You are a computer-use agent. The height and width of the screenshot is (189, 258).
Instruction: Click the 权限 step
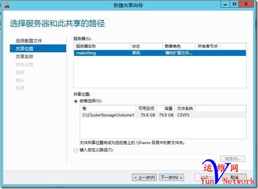click(20, 72)
